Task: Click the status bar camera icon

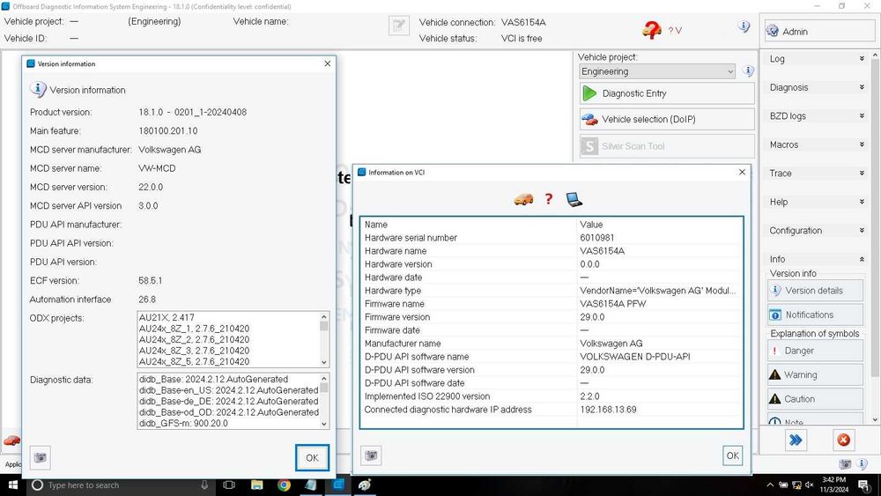Action: [845, 464]
